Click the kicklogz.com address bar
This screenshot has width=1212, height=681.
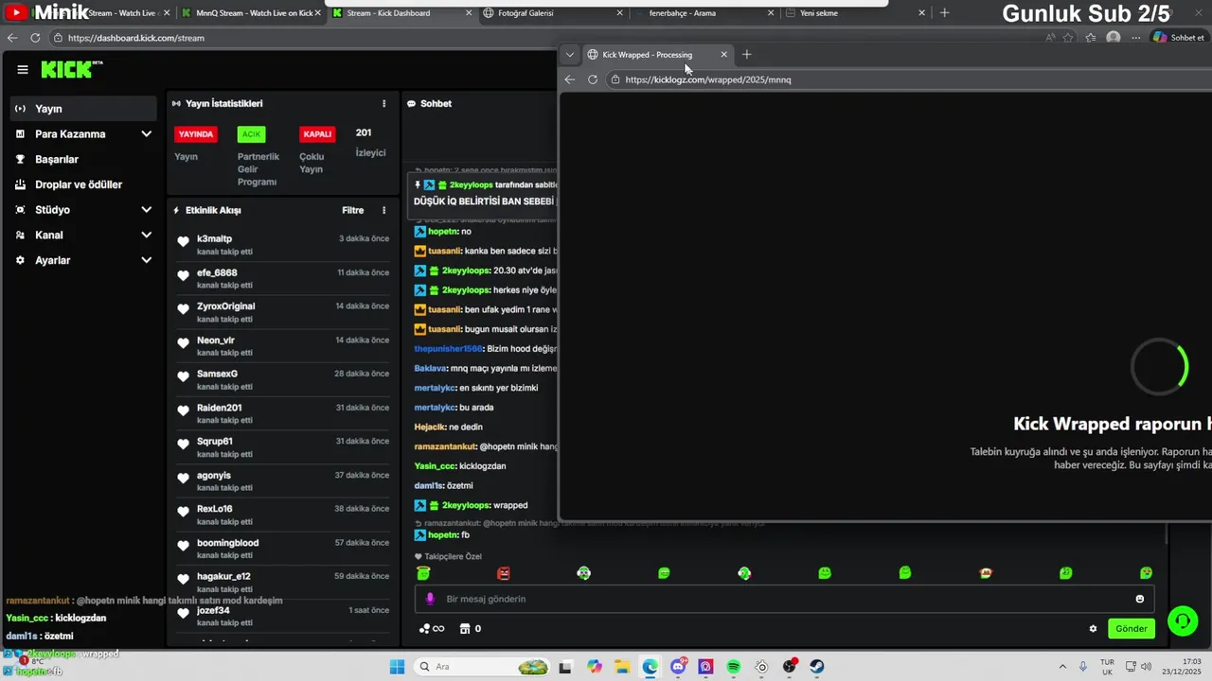[x=909, y=79]
